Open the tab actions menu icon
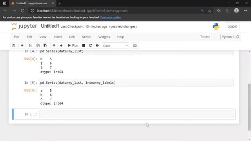Viewport: 251px width, 141px height. pyautogui.click(x=5, y=3)
